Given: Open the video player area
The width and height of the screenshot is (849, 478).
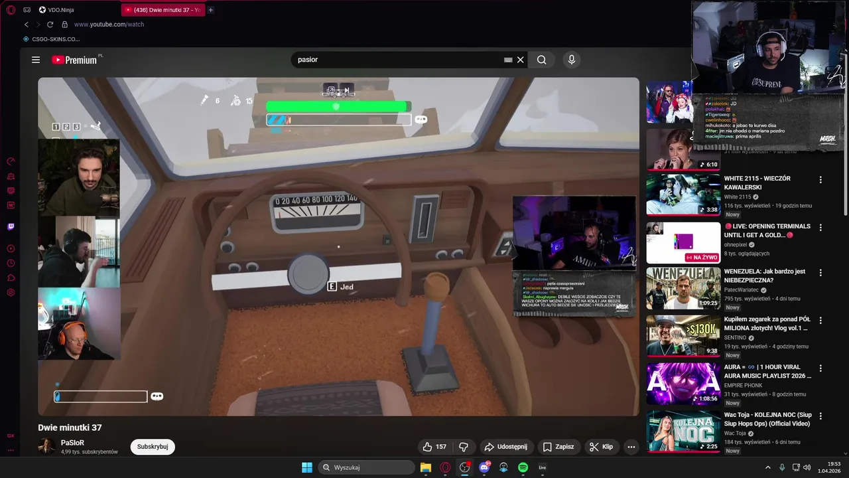Looking at the screenshot, I should coord(338,247).
